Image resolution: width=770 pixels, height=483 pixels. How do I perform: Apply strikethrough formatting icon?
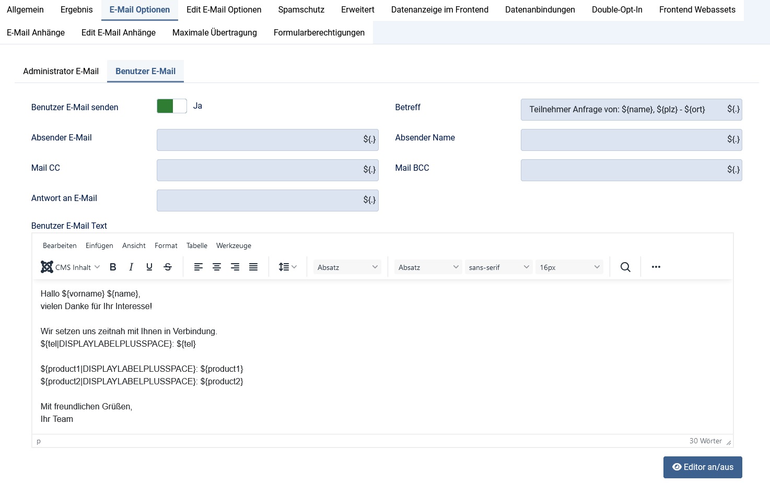[x=168, y=267]
